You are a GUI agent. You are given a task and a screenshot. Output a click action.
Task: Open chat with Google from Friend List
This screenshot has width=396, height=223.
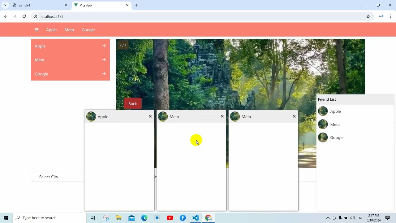pyautogui.click(x=337, y=138)
